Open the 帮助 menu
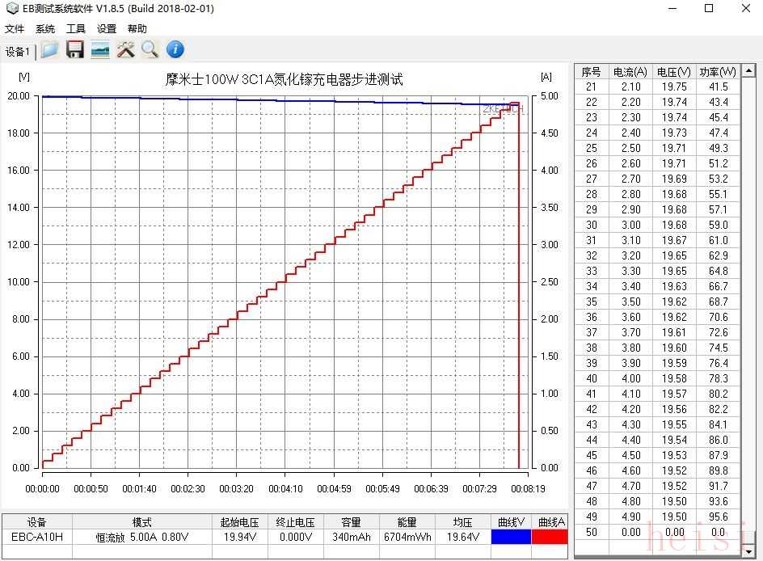Image resolution: width=763 pixels, height=561 pixels. 137,29
